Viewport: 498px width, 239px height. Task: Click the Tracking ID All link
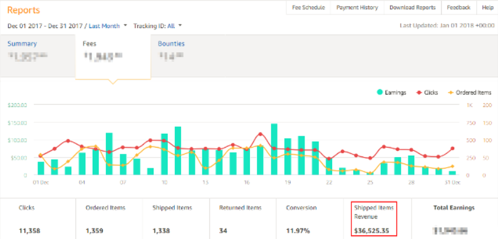[x=171, y=26]
